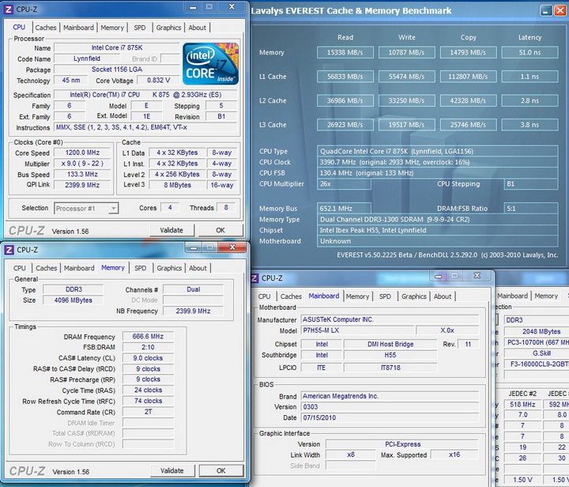This screenshot has height=487, width=569.
Task: Click the L2 Cache Copy value 42328 MB/s
Action: 468,100
